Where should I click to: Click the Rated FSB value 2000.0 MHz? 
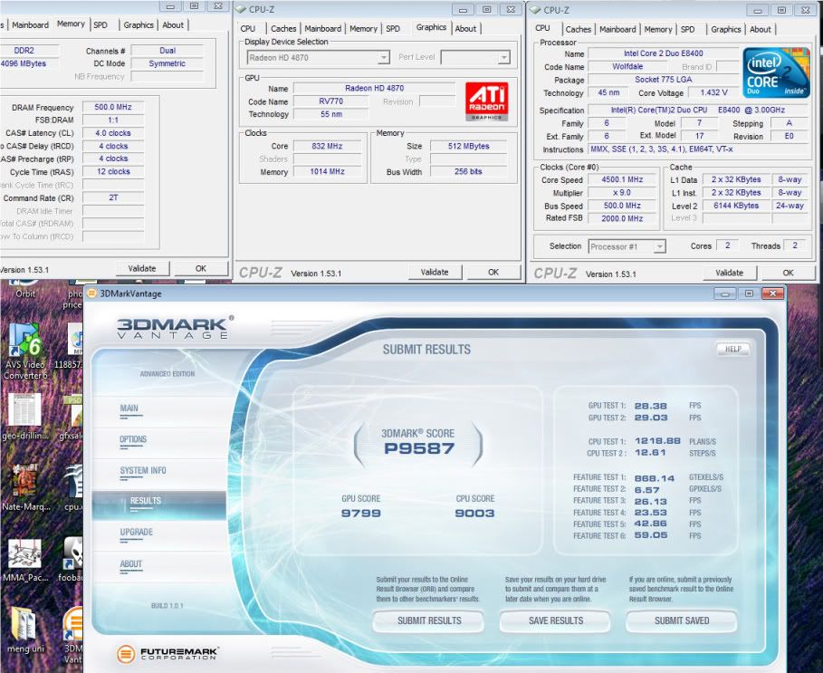(x=622, y=218)
